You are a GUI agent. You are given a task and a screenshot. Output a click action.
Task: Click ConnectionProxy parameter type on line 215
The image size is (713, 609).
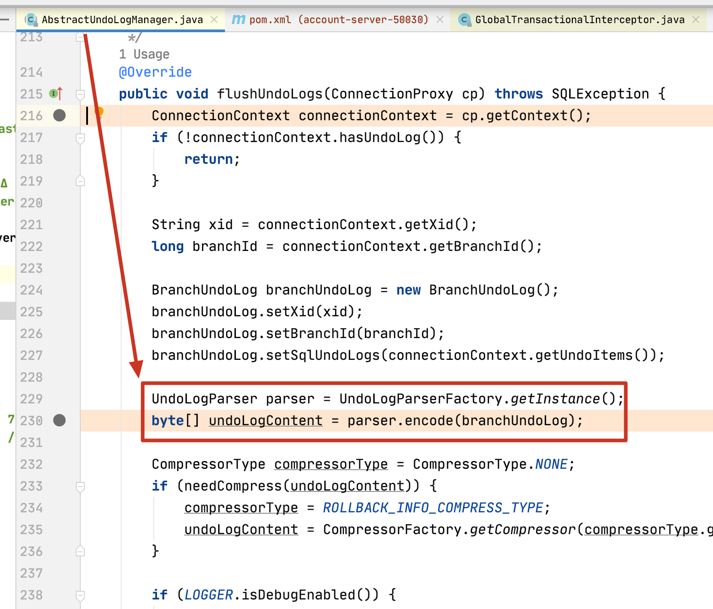392,94
